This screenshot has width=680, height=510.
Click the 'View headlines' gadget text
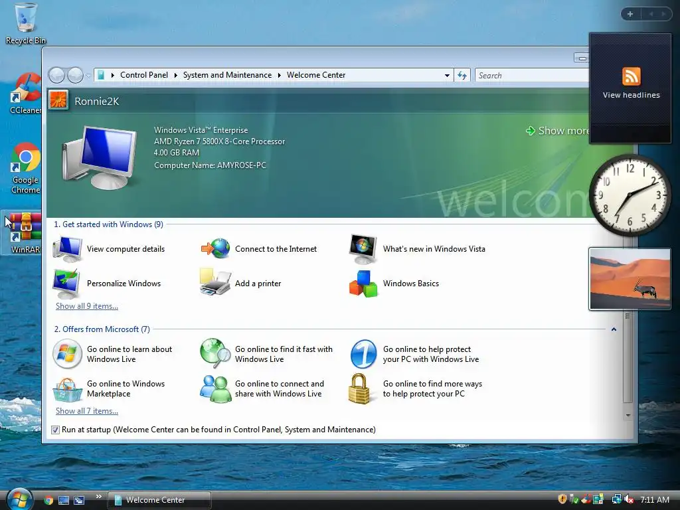631,95
